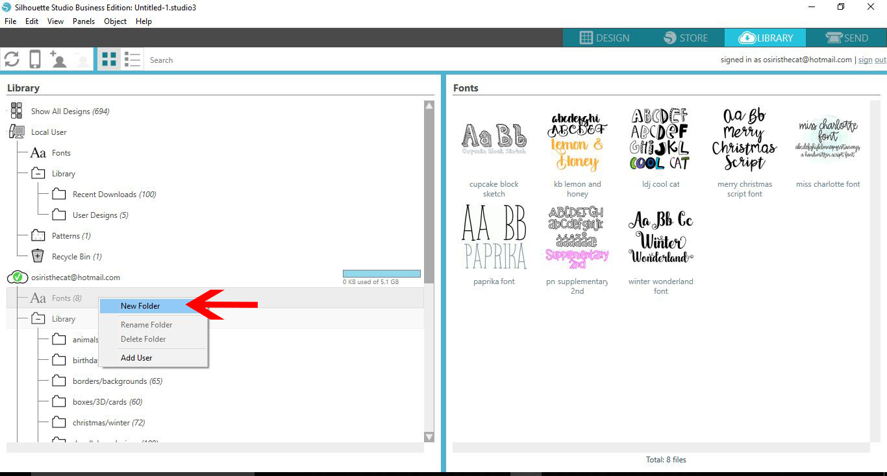Open the DESIGN tab
The width and height of the screenshot is (887, 476).
tap(604, 38)
